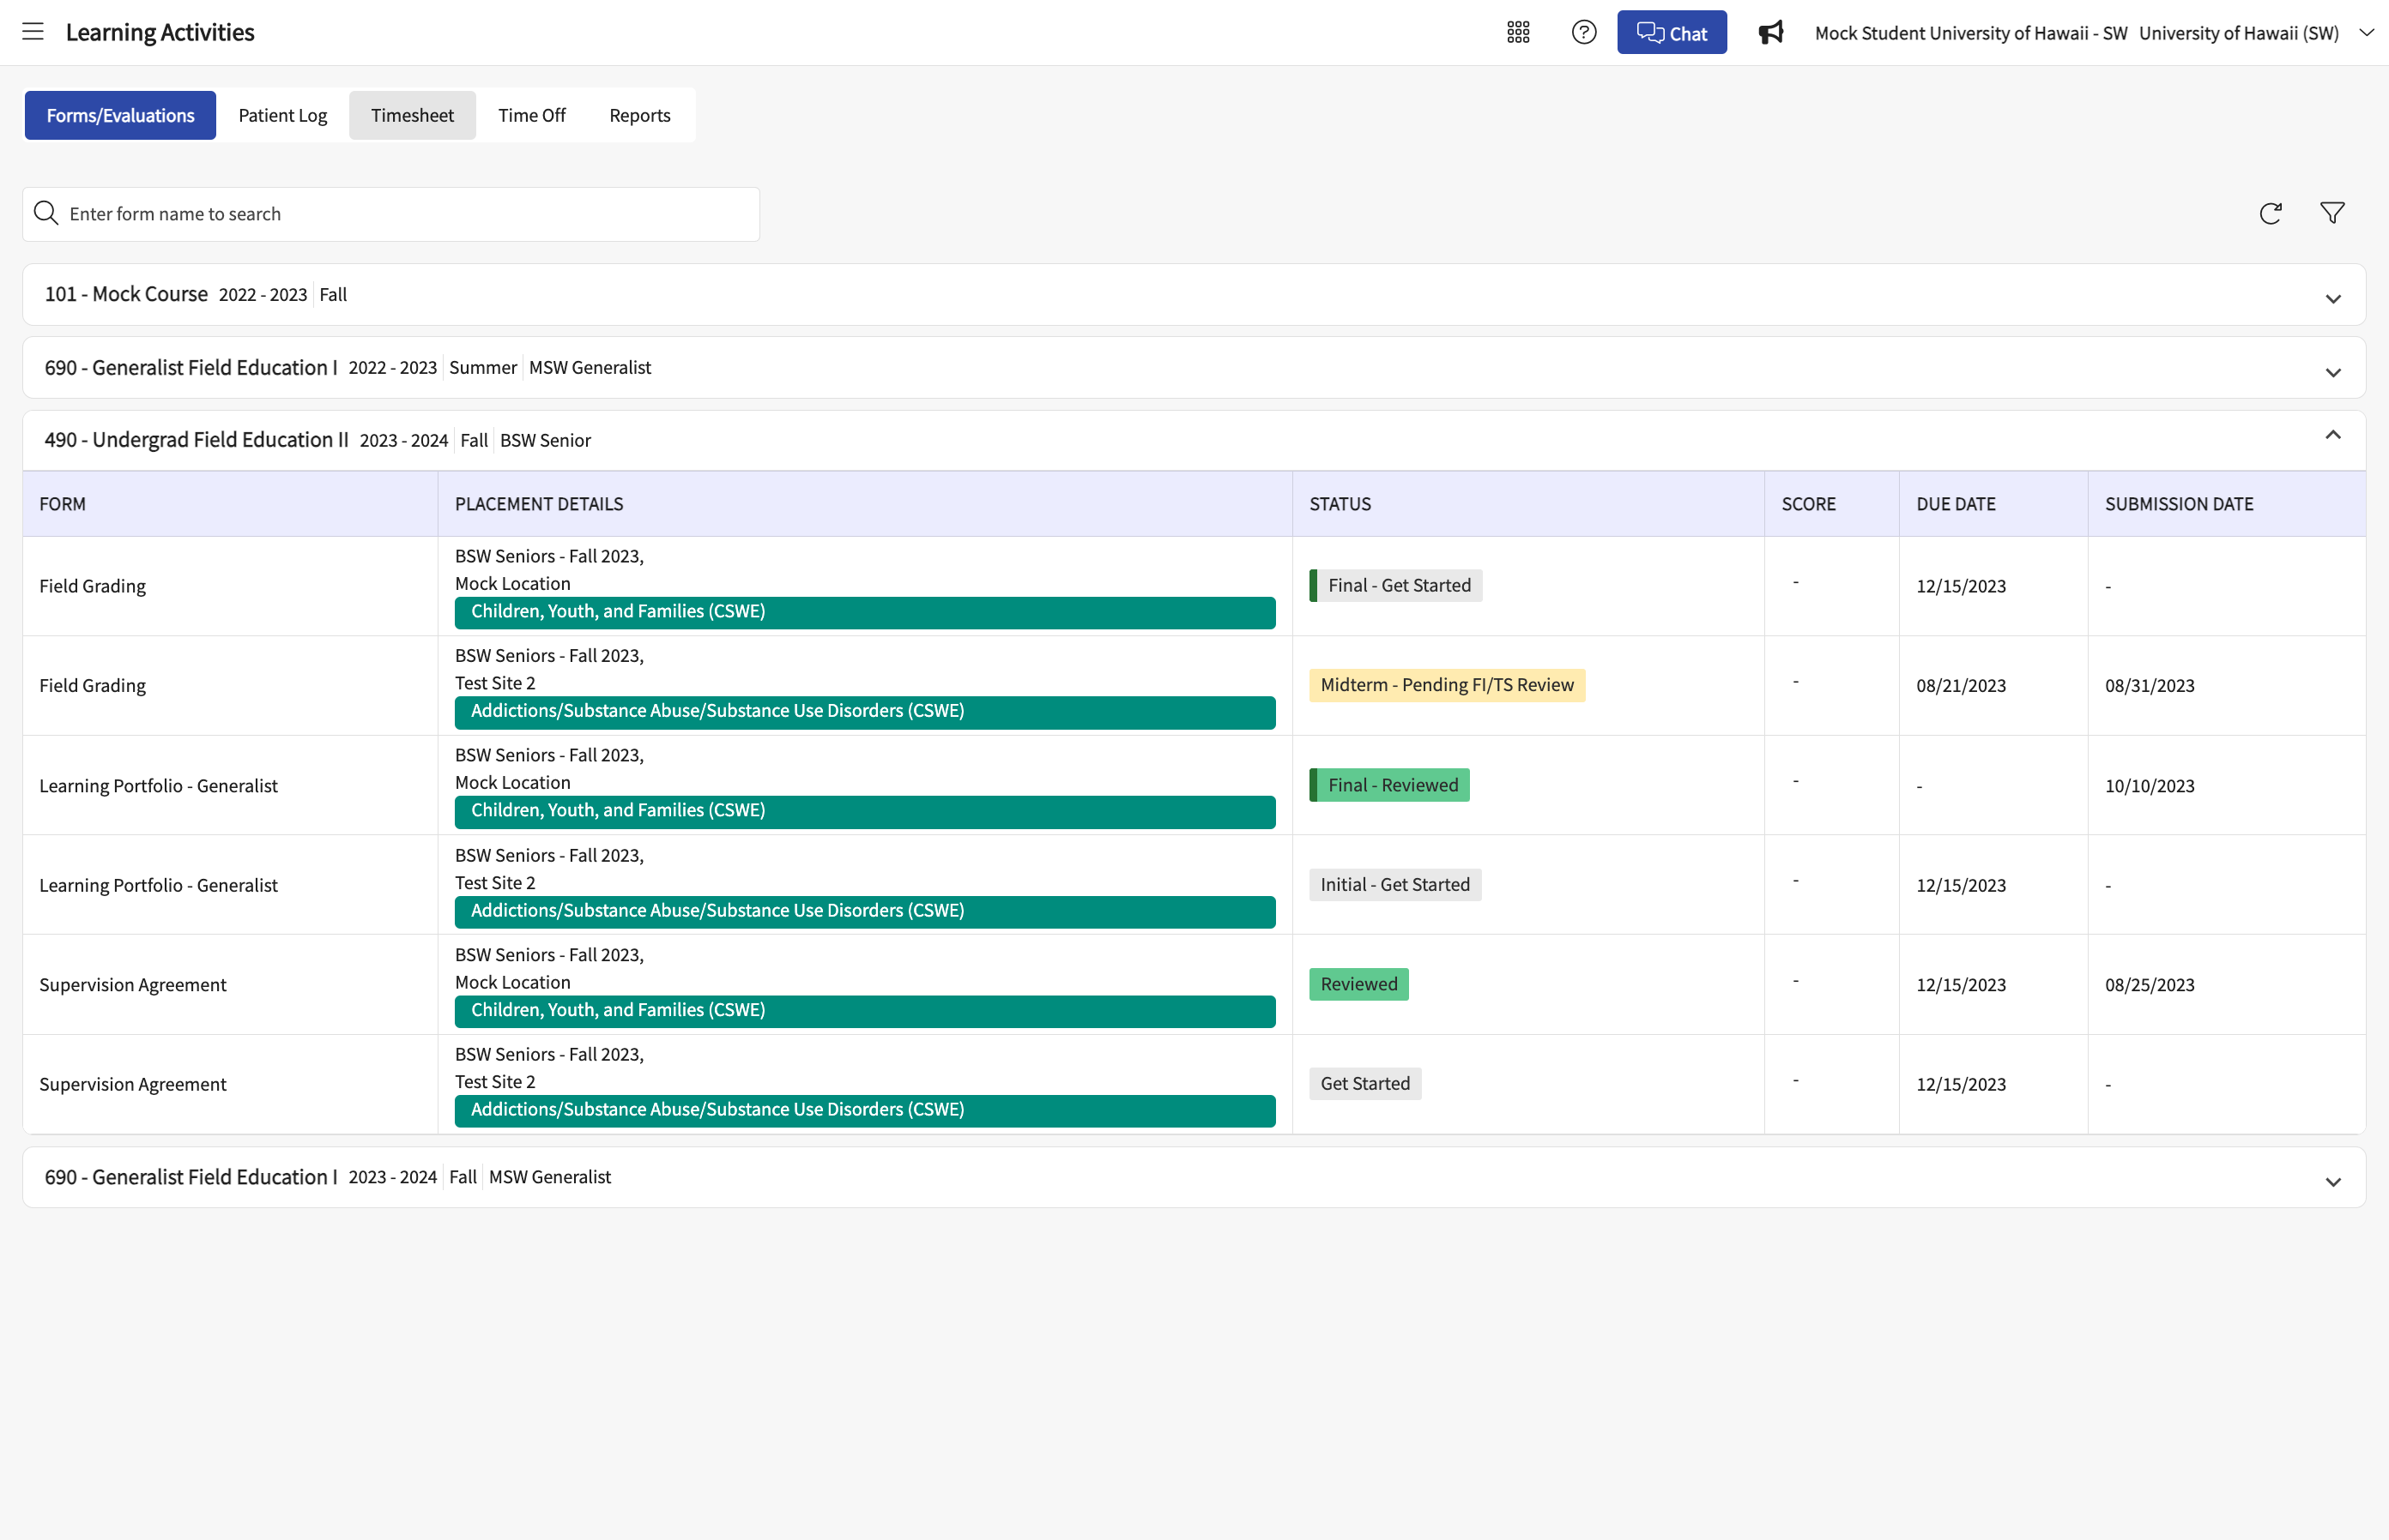
Task: Open the filter funnel options
Action: click(x=2332, y=213)
